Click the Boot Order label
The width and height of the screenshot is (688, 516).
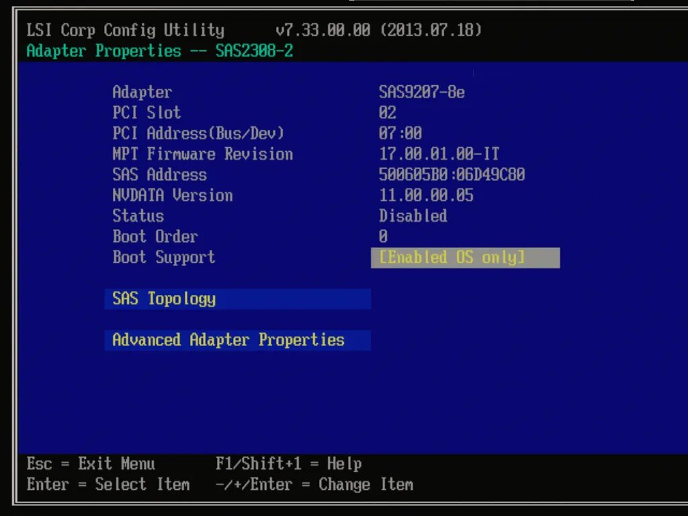pyautogui.click(x=155, y=236)
